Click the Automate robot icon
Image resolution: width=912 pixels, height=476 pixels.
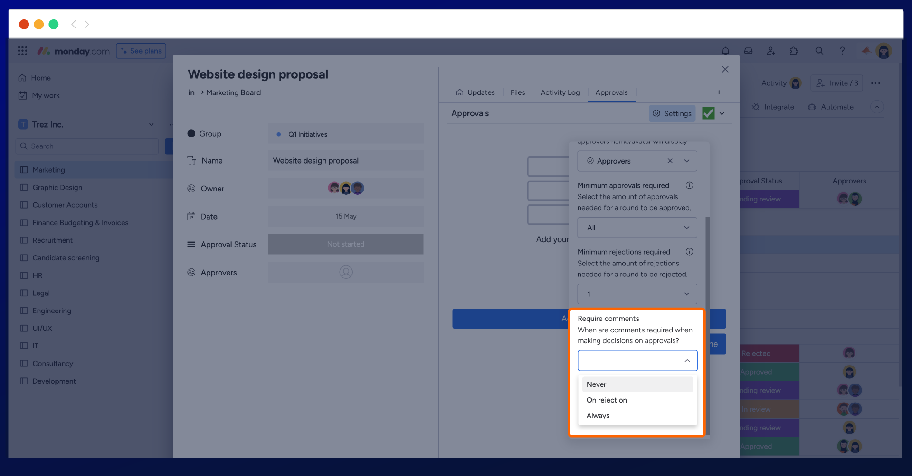pos(812,107)
